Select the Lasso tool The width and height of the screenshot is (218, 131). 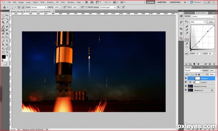point(3,19)
